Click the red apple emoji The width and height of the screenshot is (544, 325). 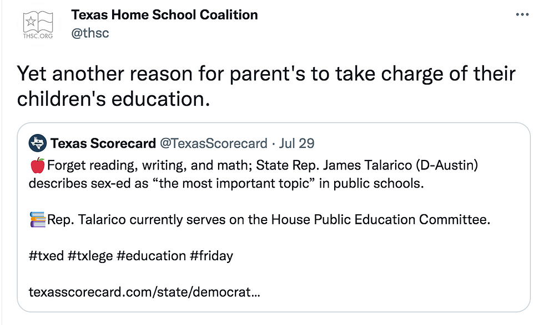tap(38, 166)
